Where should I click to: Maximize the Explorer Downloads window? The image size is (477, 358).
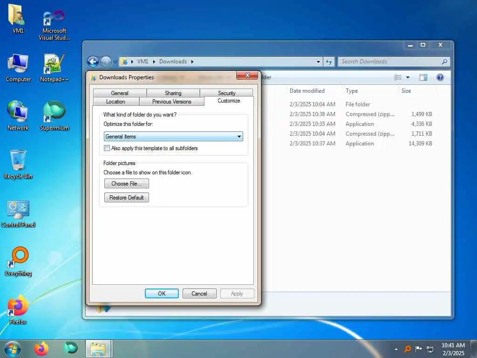423,45
